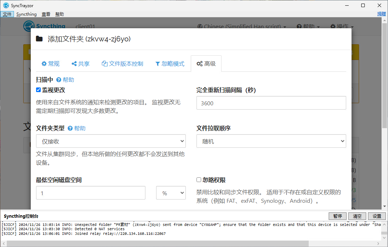Open the 文件夹类型 dropdown showing 仅接收
Viewport: 388px width, 247px height.
tap(111, 141)
